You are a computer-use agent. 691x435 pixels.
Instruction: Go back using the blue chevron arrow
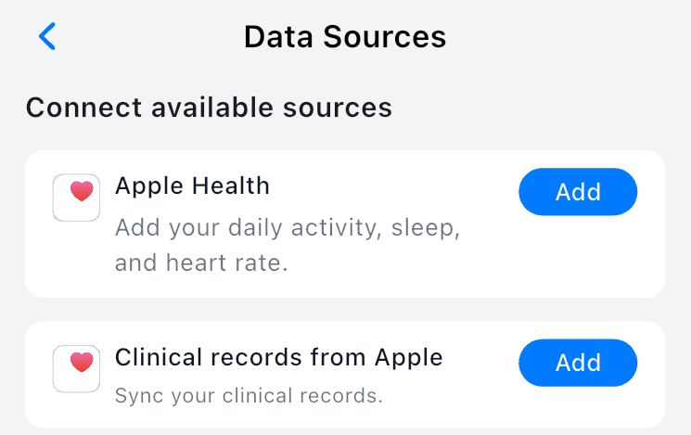click(47, 37)
